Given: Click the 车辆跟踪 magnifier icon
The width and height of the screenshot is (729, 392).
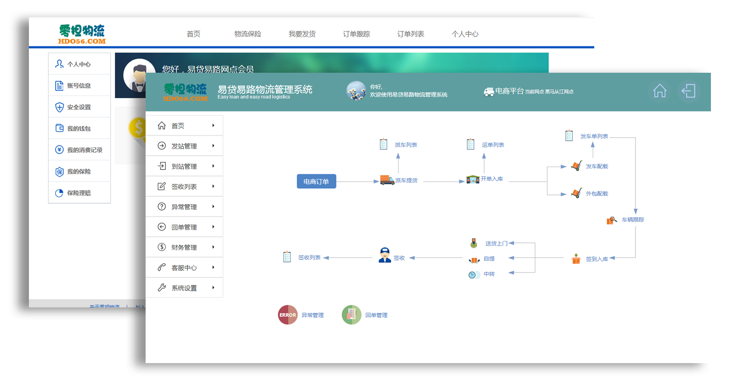Looking at the screenshot, I should [611, 220].
